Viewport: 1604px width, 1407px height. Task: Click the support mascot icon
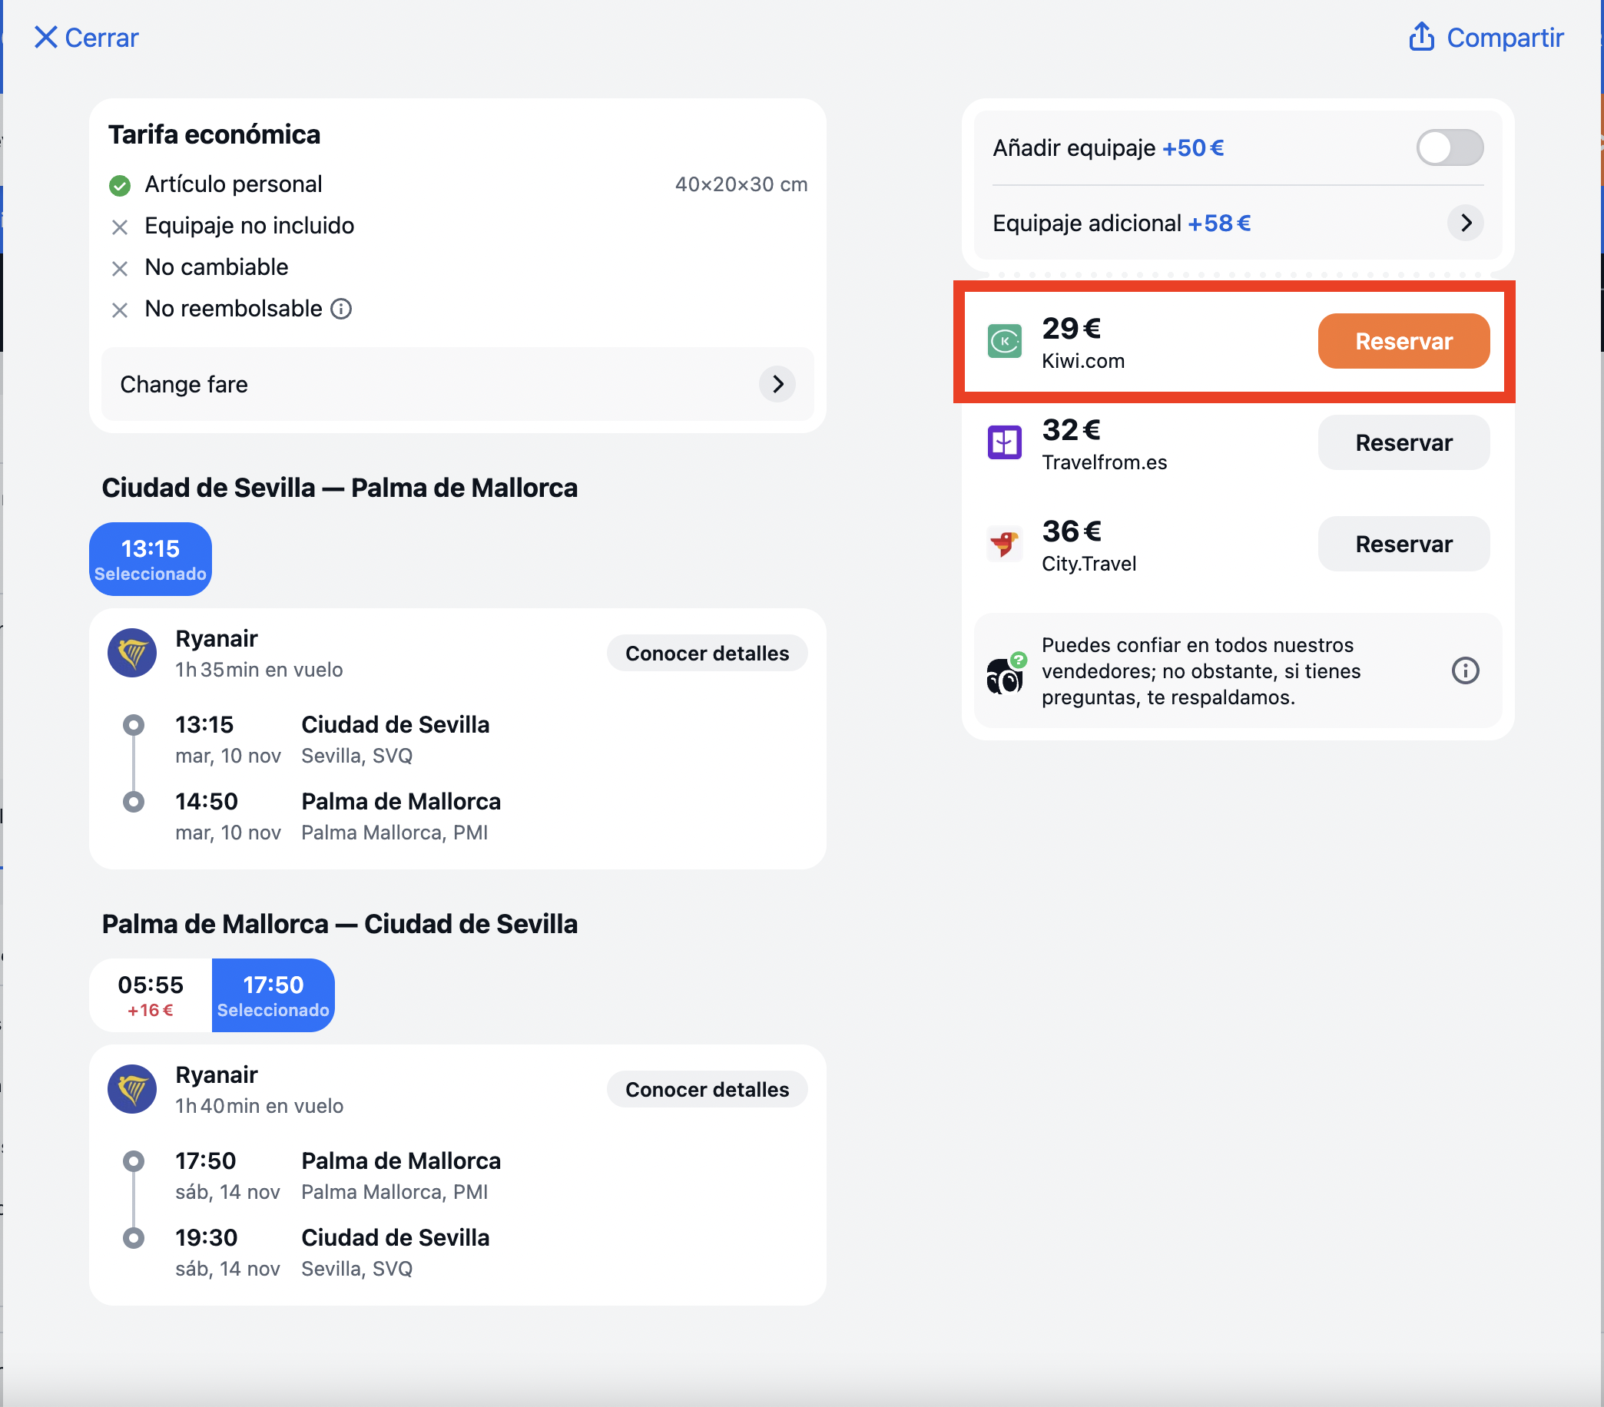(x=1006, y=674)
